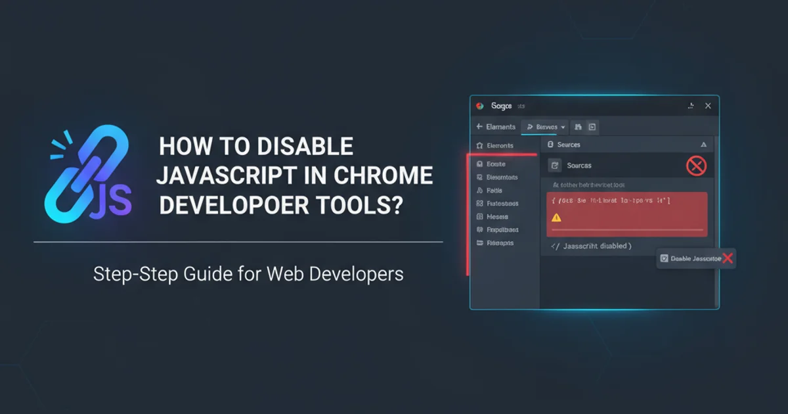Close the developer tools panel
The image size is (788, 414).
tap(707, 106)
